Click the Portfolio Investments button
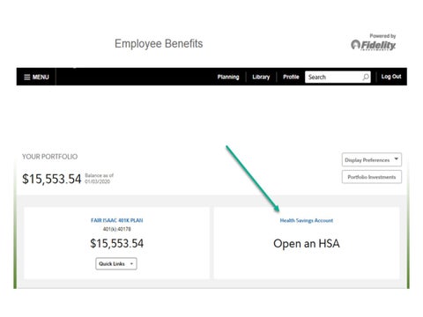Image resolution: width=423 pixels, height=317 pixels. [372, 177]
